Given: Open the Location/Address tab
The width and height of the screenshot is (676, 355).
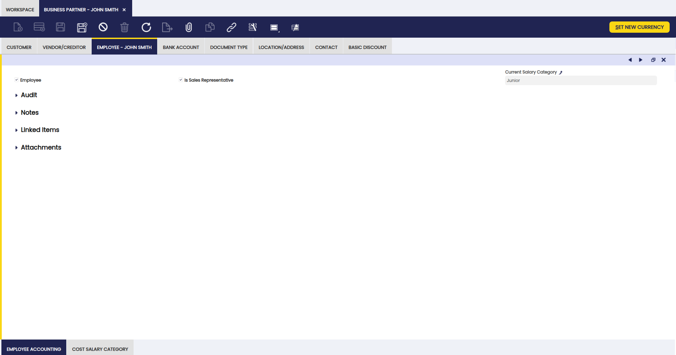Looking at the screenshot, I should 281,47.
